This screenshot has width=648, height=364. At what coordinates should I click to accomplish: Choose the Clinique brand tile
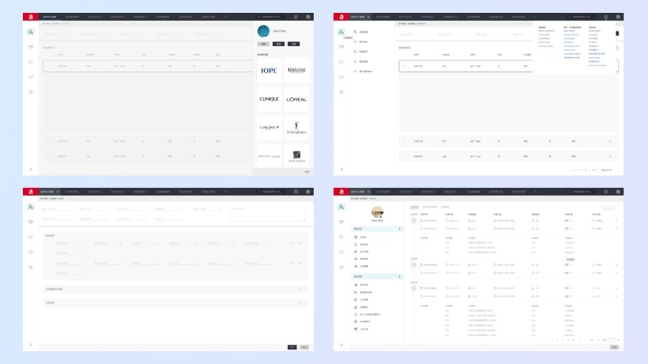coord(269,99)
